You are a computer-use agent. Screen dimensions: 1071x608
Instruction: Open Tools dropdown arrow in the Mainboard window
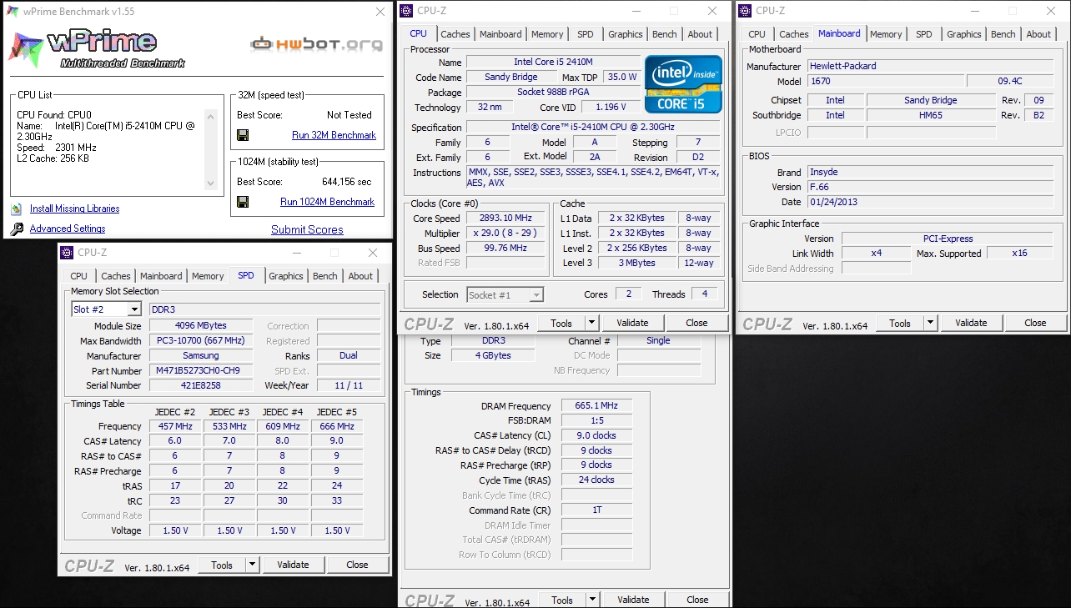point(930,323)
